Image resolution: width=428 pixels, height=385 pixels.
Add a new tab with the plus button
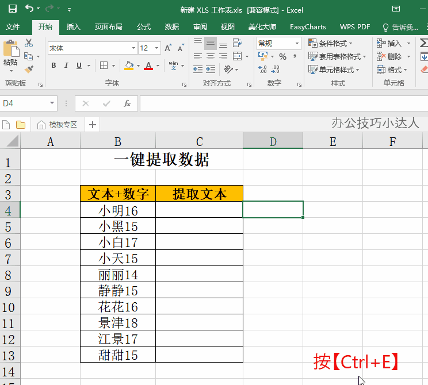[x=93, y=125]
